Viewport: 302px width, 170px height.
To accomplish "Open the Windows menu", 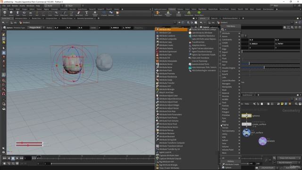I will coord(30,6).
